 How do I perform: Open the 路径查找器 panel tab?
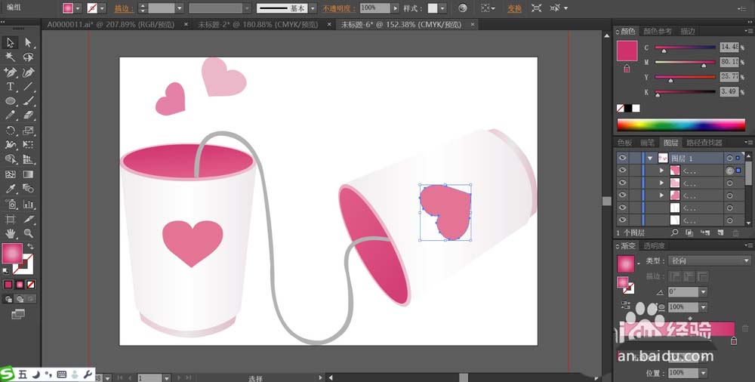coord(704,143)
